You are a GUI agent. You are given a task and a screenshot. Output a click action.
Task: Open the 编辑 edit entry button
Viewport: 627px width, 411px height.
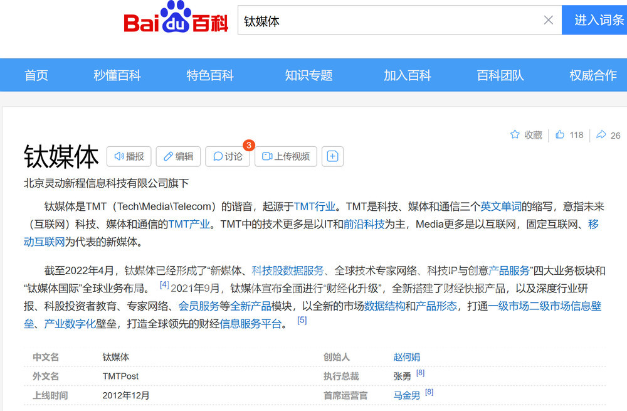coord(178,156)
